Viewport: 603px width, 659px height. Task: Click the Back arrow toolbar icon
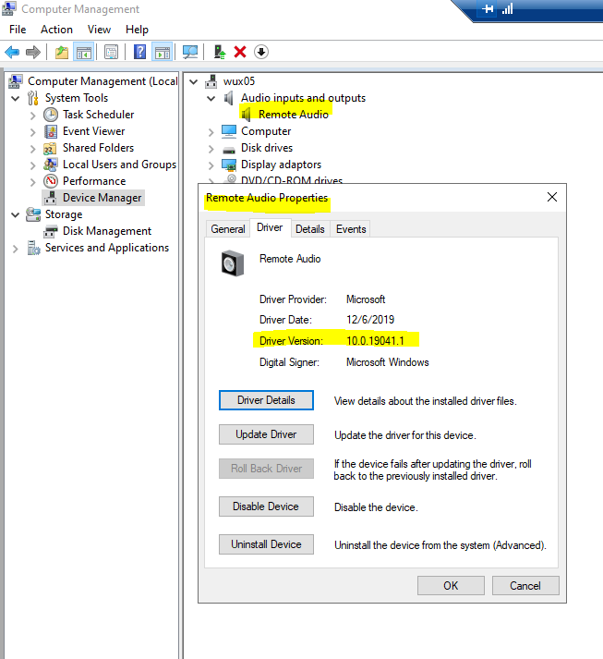pyautogui.click(x=12, y=52)
